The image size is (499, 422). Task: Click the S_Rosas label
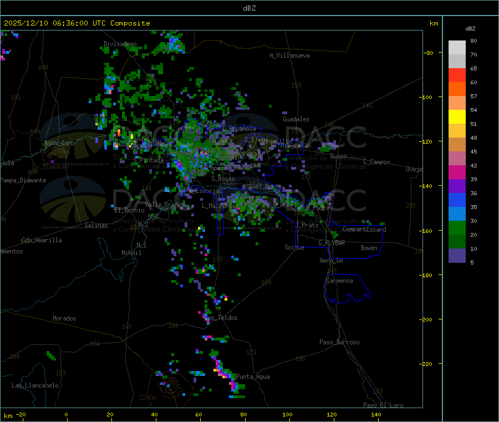[223, 179]
